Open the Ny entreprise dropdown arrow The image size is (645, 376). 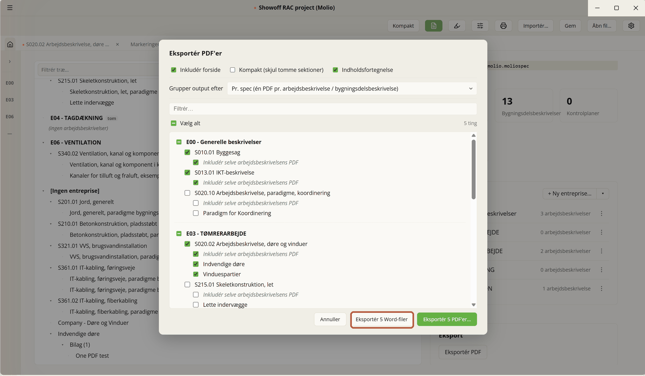coord(603,194)
